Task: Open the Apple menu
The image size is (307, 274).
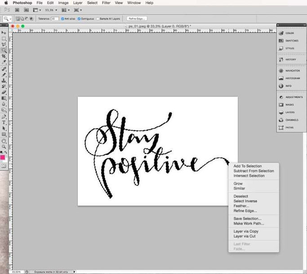Action: (6, 3)
